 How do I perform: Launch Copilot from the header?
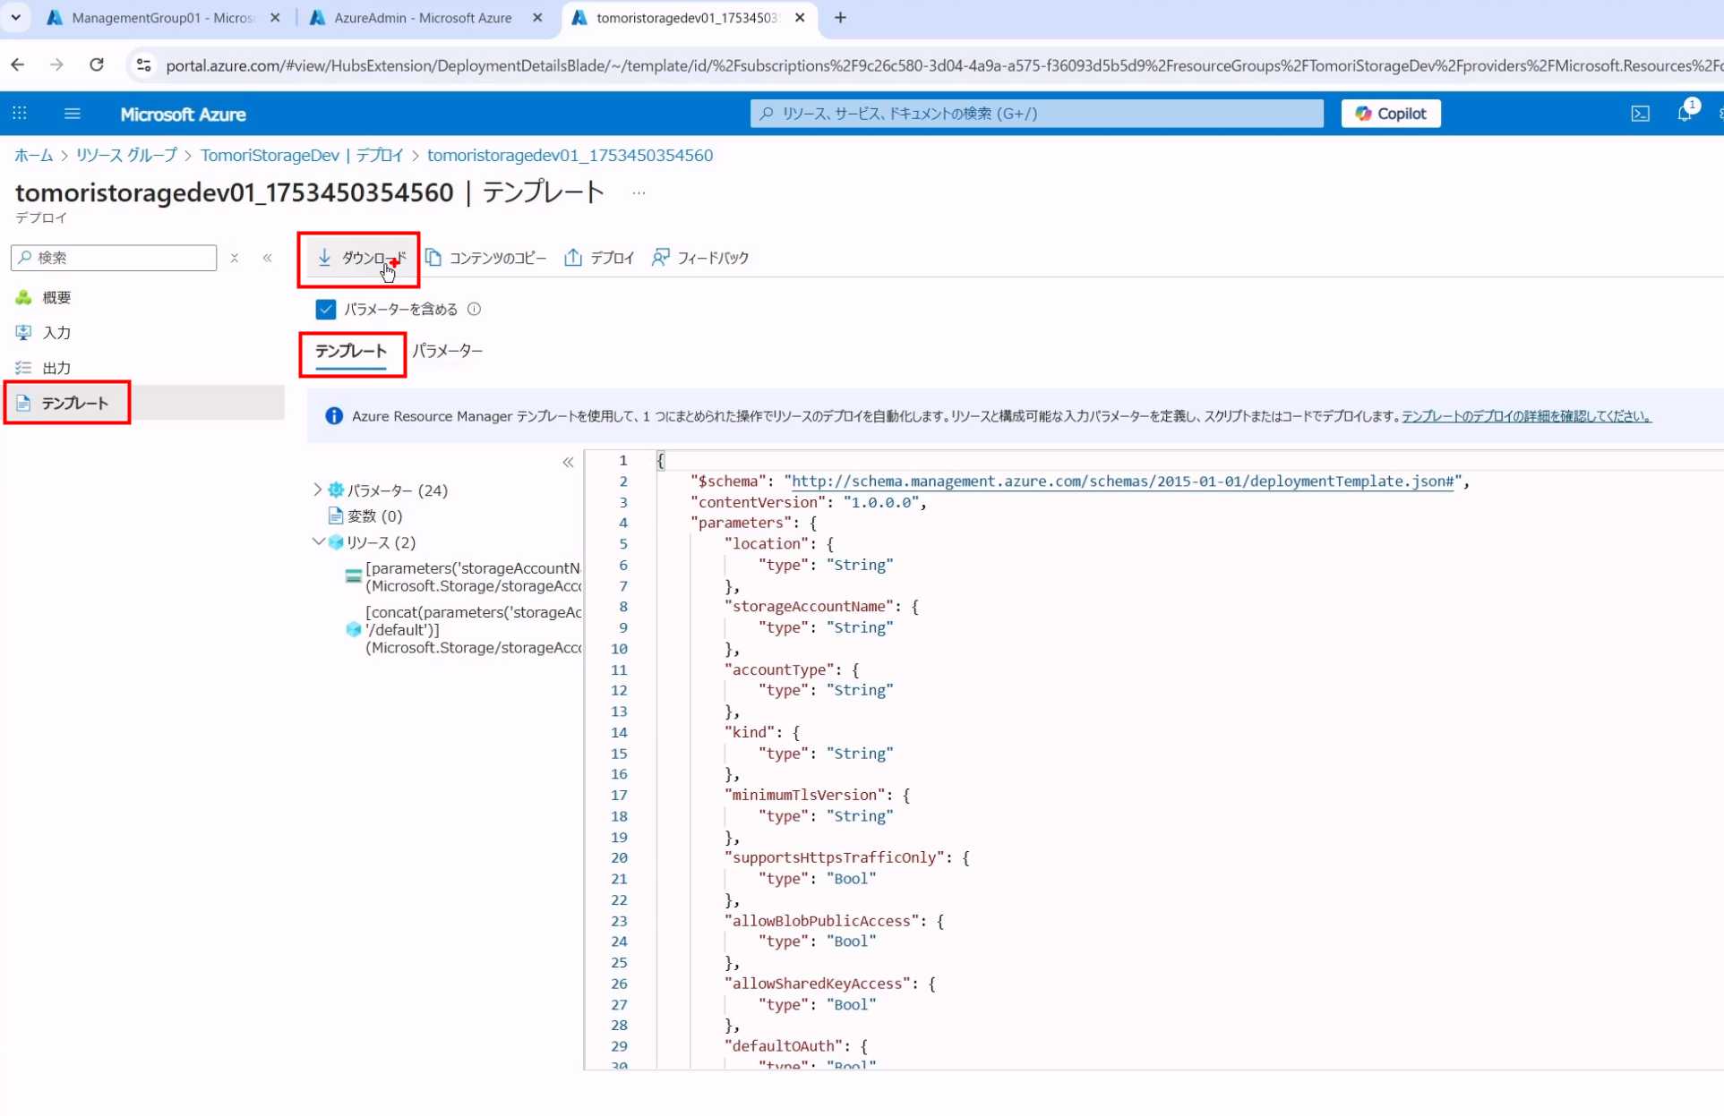pyautogui.click(x=1390, y=114)
